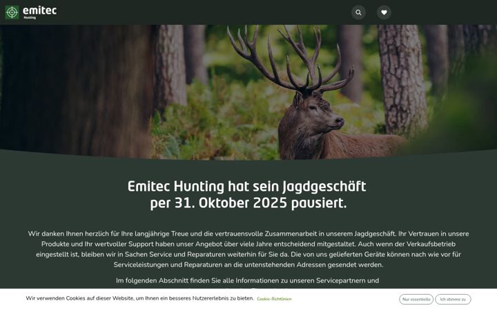Click paragraph starting 'Wir danken Ihnen herzlich'

(248, 249)
